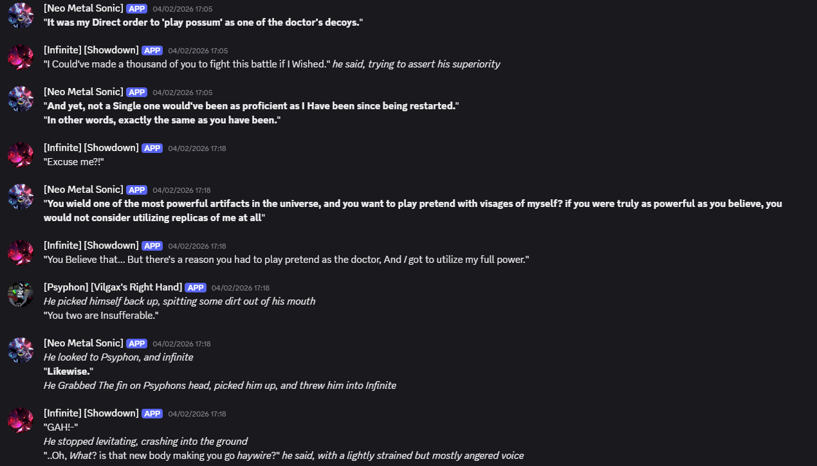817x466 pixels.
Task: Open the [Psyphon] [Vilgax's Right Hand] username
Action: pyautogui.click(x=113, y=287)
